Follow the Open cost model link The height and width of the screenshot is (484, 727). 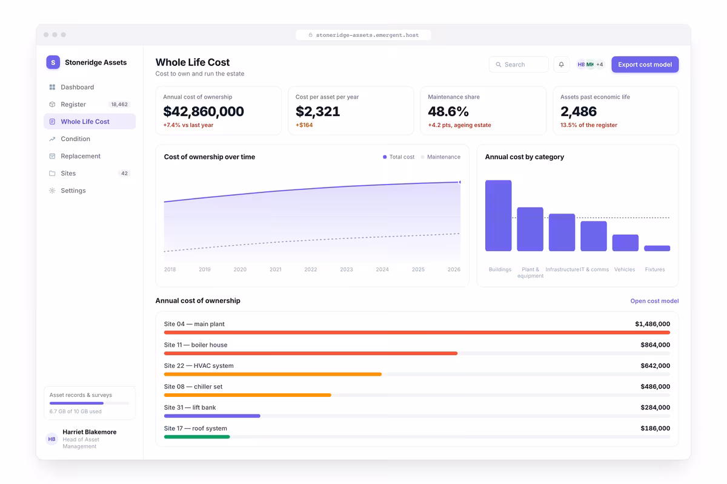click(654, 301)
